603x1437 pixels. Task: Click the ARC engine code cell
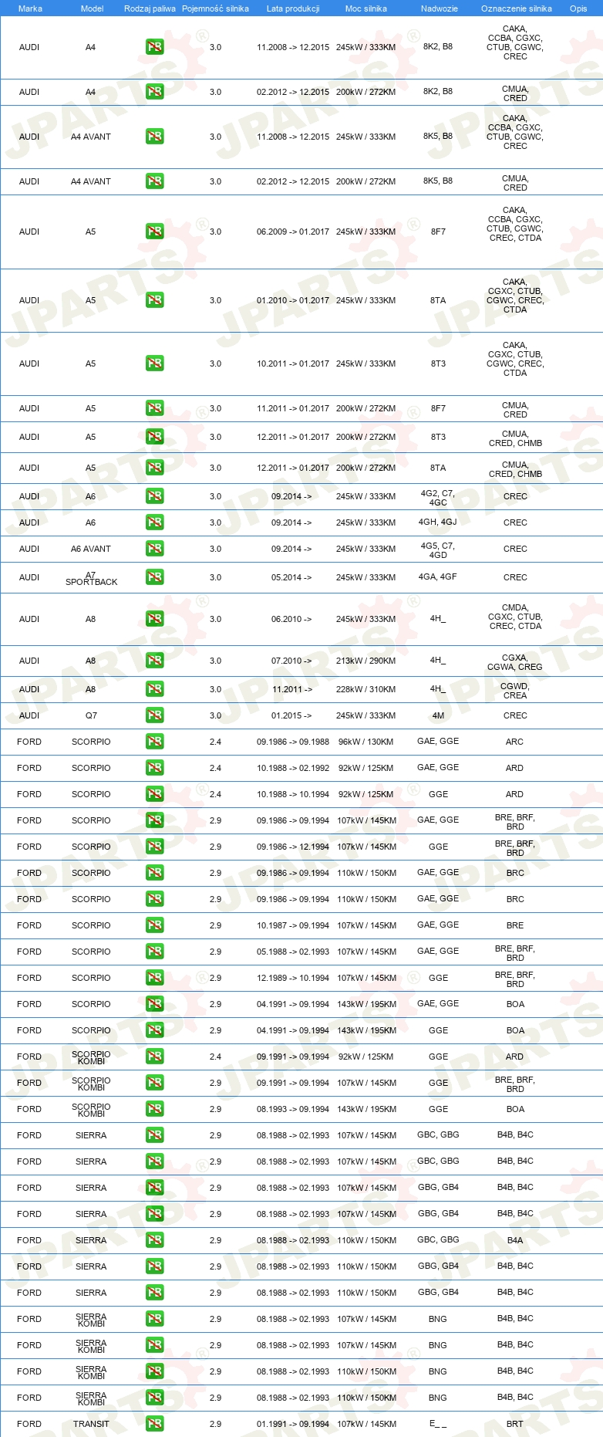pyautogui.click(x=514, y=742)
